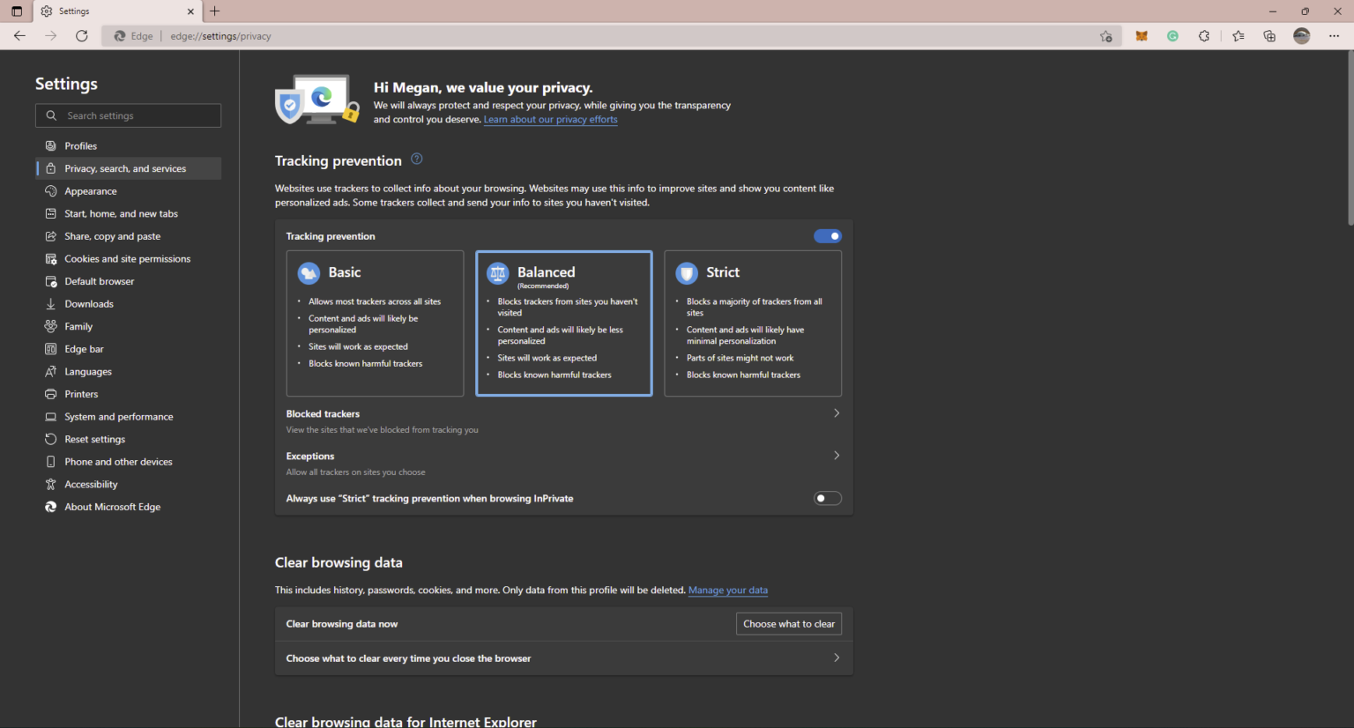Open the Extensions puzzle icon
1354x728 pixels.
tap(1204, 36)
